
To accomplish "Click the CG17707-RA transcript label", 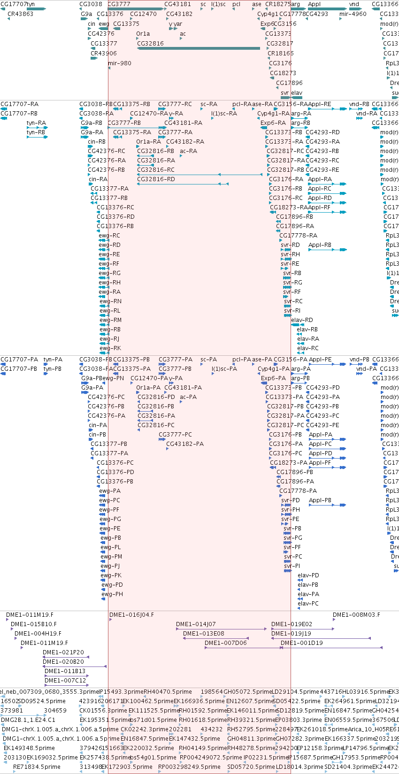I will tap(20, 104).
